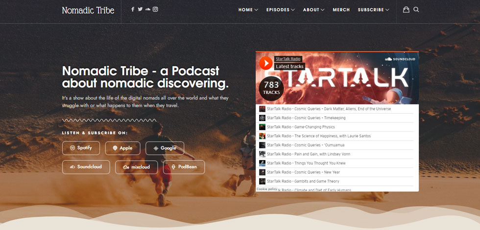This screenshot has width=480, height=230.
Task: Play track Pain and Gain, with Lindsey Vonn
Action: click(x=309, y=154)
